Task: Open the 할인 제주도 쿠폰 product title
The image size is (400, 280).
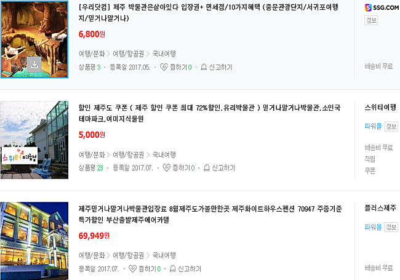Action: coord(209,113)
